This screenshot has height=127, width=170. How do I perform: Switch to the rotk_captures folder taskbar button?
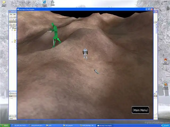click(71, 125)
